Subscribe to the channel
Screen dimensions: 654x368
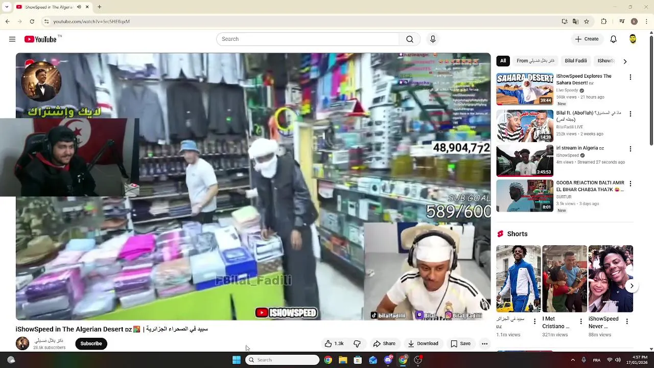click(91, 344)
